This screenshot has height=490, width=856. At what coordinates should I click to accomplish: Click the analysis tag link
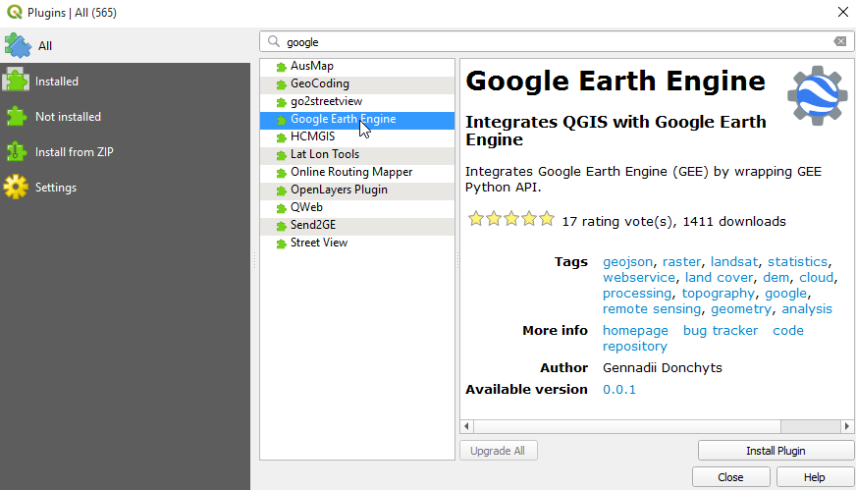tap(807, 309)
